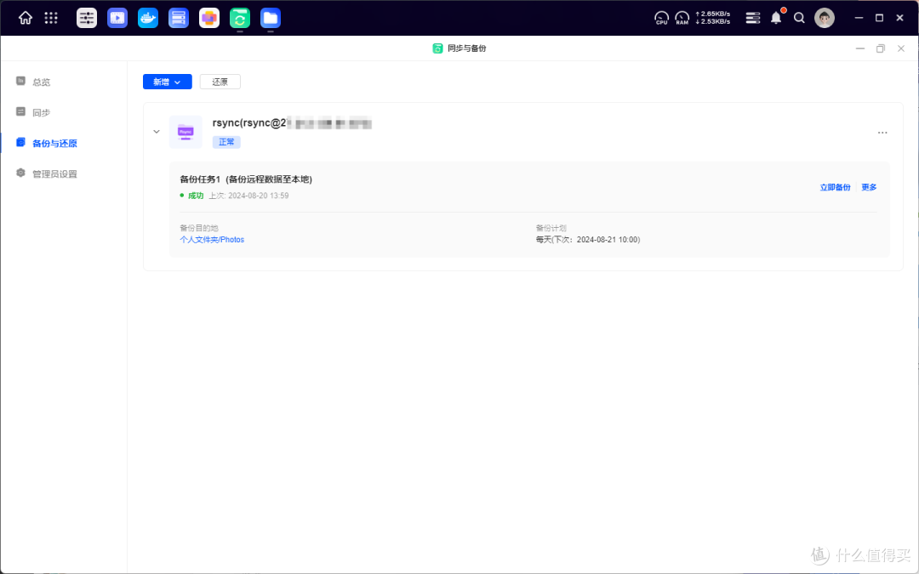Click the 正常 status badge
This screenshot has width=919, height=574.
[x=226, y=142]
